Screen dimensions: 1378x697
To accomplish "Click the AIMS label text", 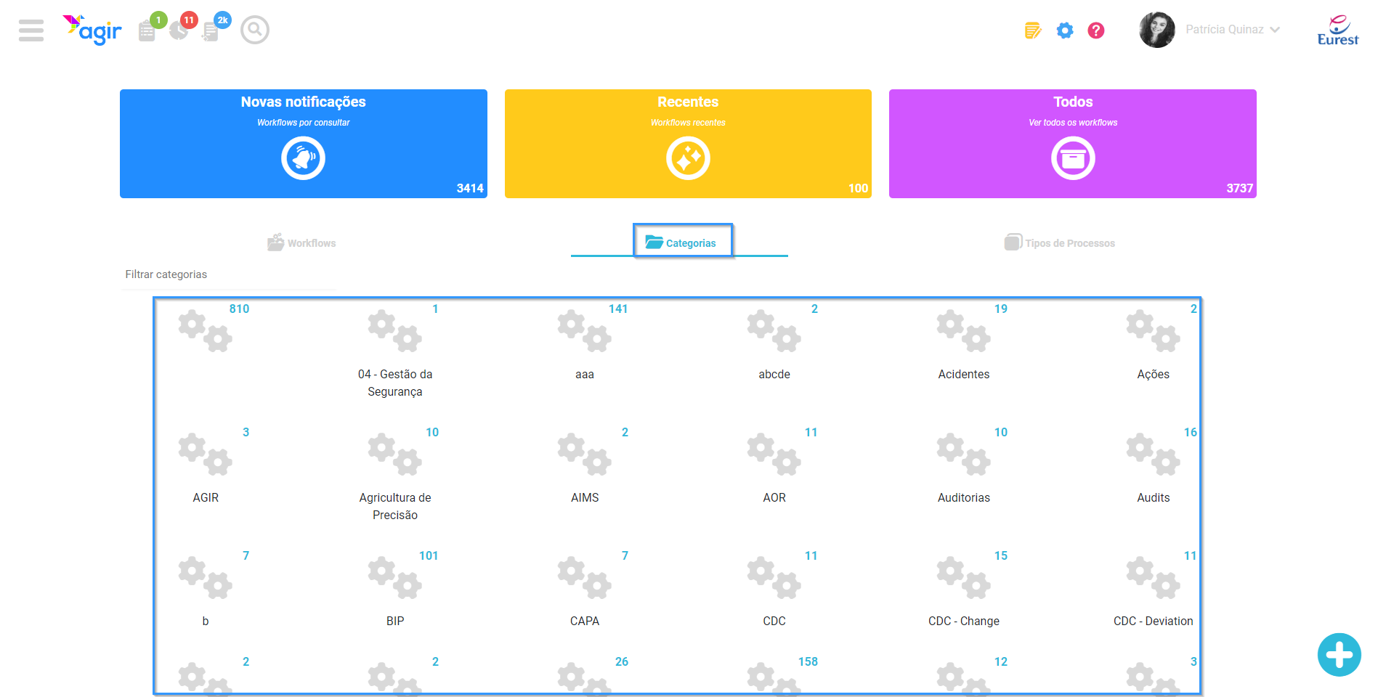I will (585, 497).
